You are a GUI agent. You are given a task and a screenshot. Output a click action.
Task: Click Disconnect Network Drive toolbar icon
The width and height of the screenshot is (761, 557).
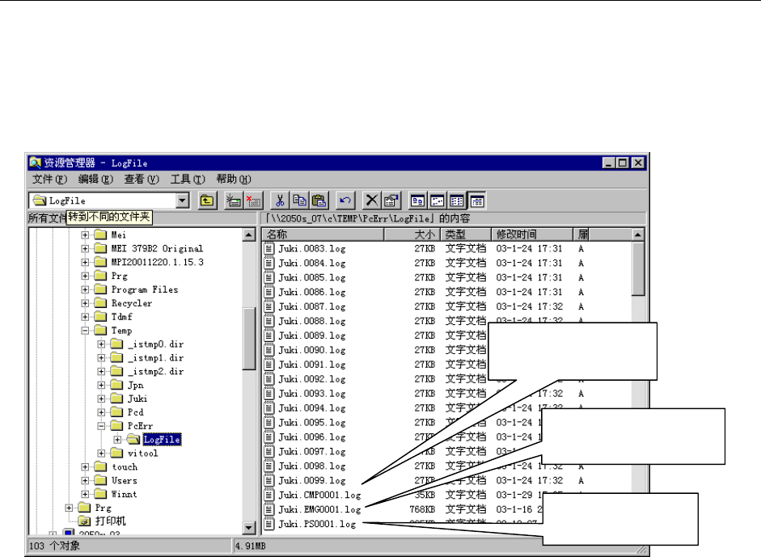click(253, 200)
